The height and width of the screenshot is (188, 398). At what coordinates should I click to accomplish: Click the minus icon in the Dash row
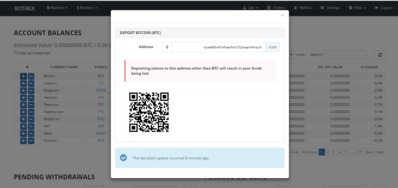coord(31,133)
